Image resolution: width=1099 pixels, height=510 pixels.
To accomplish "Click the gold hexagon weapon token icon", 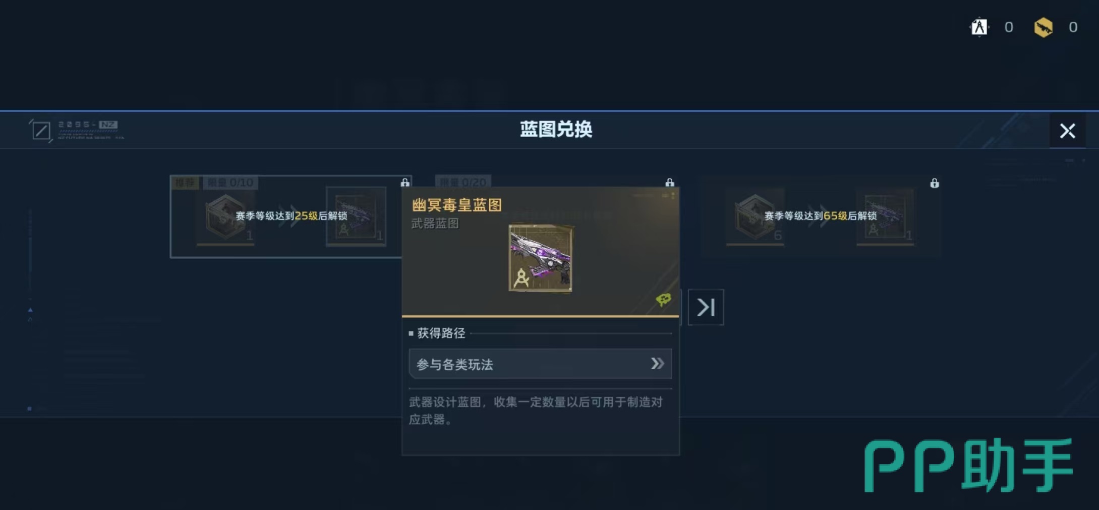I will 1043,27.
